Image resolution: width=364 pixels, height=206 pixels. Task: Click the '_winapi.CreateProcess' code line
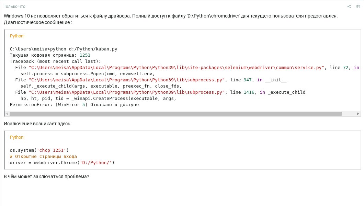click(x=99, y=98)
